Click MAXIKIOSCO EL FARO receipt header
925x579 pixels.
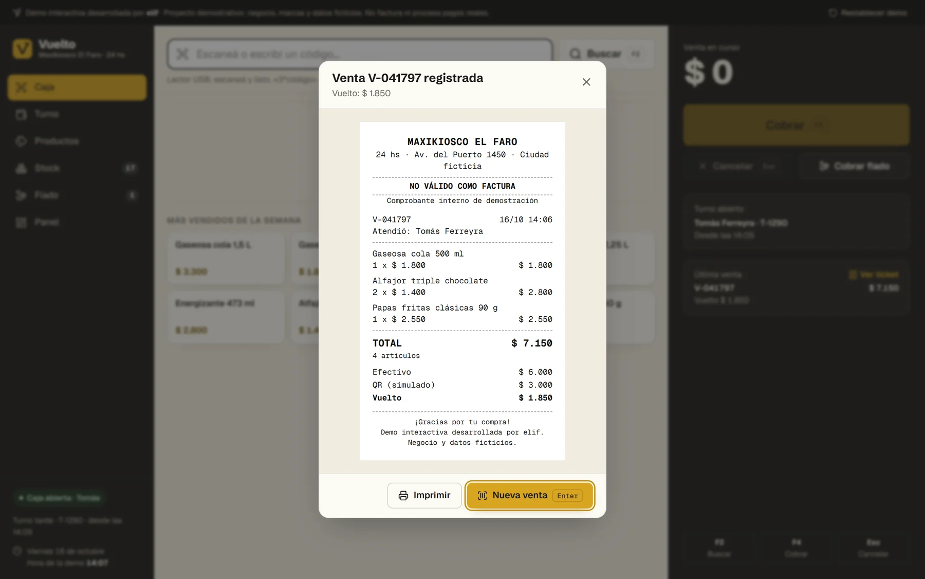(462, 142)
